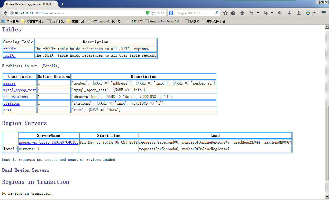This screenshot has height=200, width=329.
Task: Click the 'Dead Region Servers' heading
Action: pos(26,170)
